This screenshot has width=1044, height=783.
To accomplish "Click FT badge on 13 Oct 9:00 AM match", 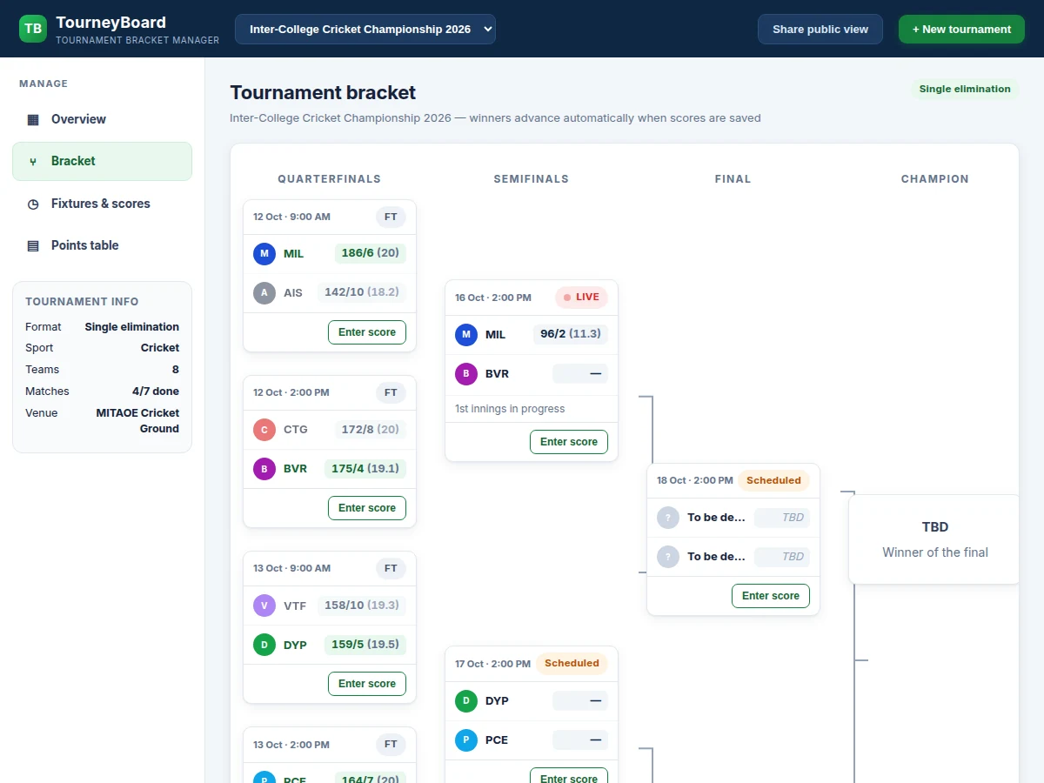I will 391,568.
